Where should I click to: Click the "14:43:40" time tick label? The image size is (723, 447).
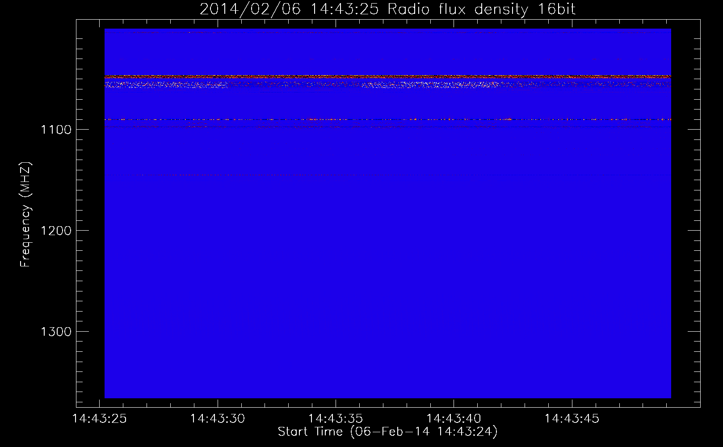click(x=454, y=419)
